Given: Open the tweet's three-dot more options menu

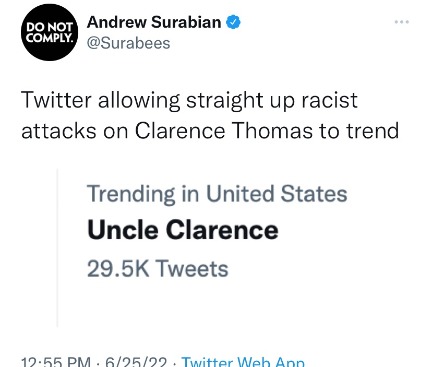Looking at the screenshot, I should [x=401, y=22].
